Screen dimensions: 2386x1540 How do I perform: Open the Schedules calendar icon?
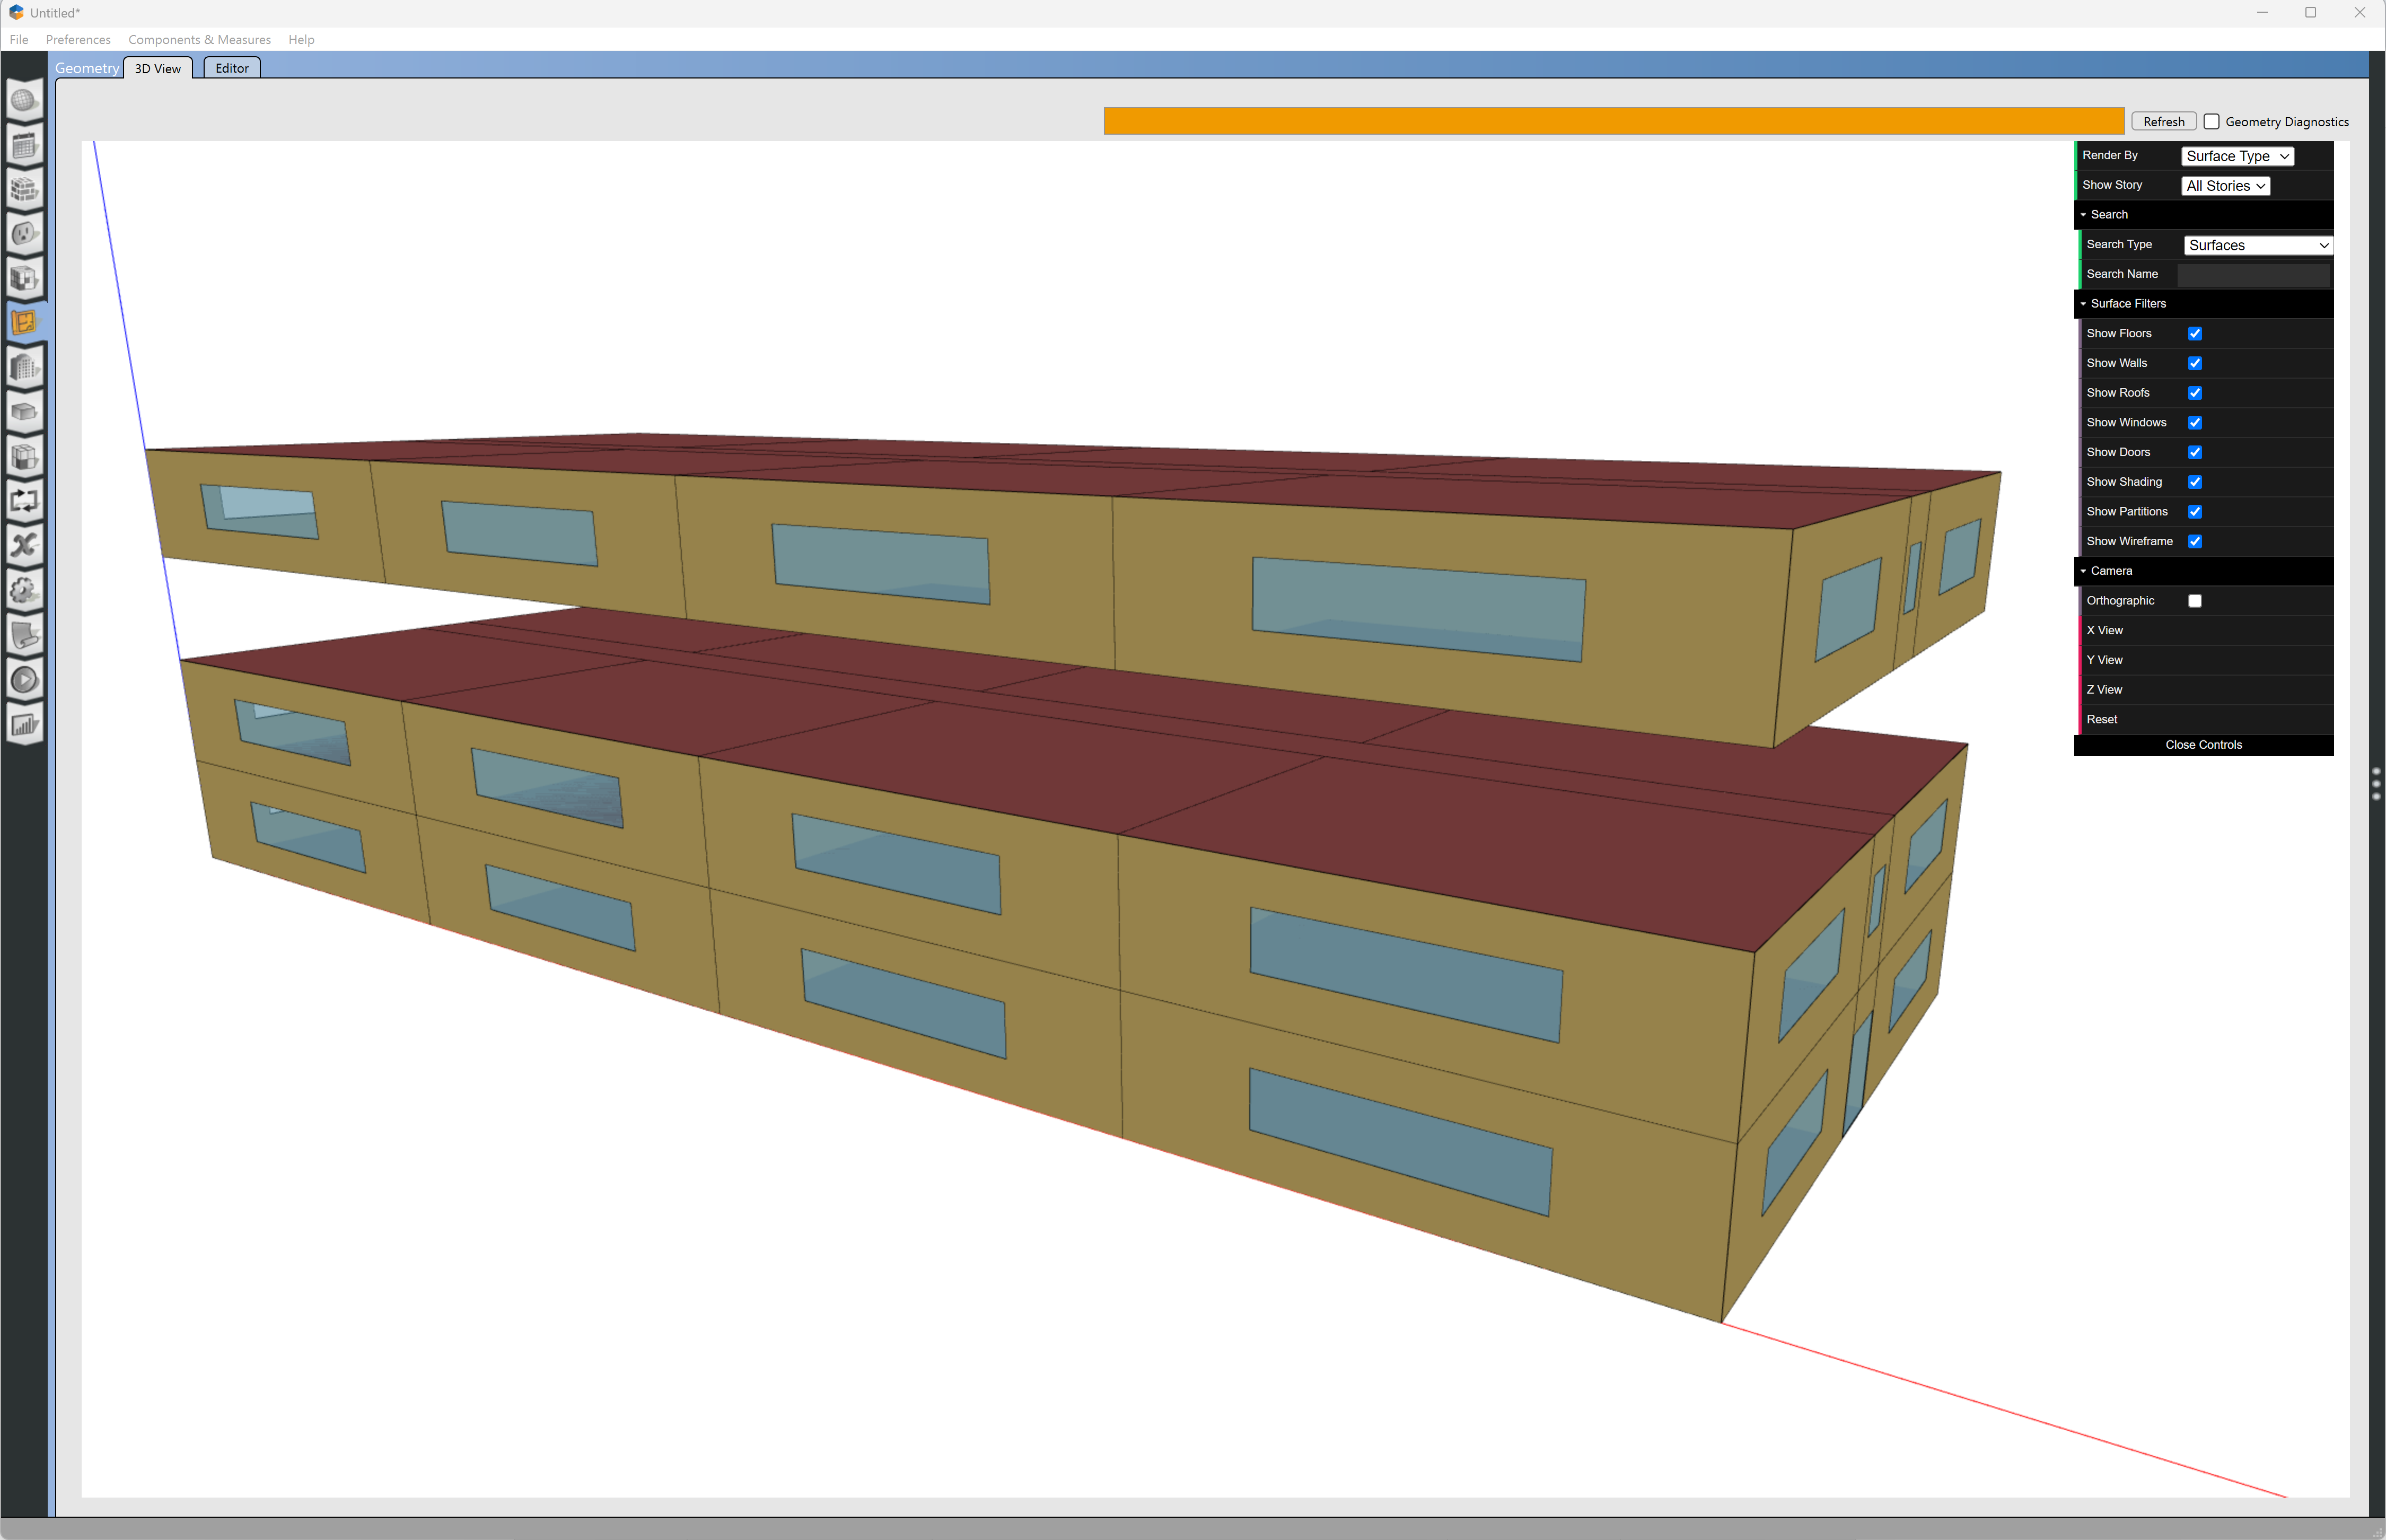point(25,145)
